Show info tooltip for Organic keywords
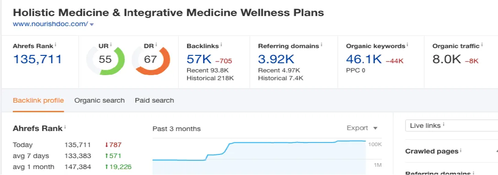Image resolution: width=498 pixels, height=175 pixels. [x=407, y=45]
